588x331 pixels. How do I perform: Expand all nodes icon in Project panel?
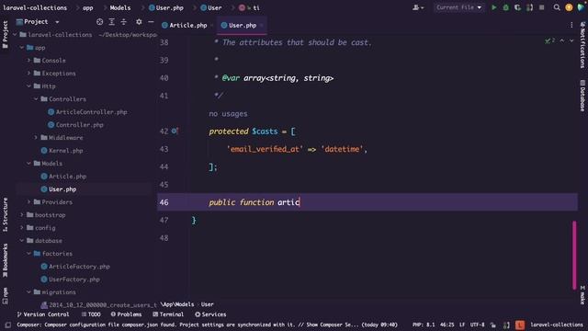pos(112,22)
